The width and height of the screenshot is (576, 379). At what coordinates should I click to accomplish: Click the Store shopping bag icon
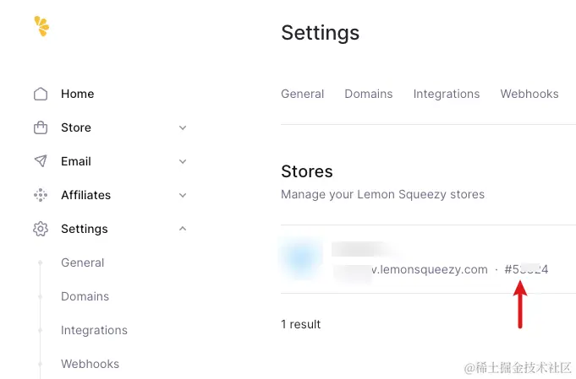coord(41,127)
